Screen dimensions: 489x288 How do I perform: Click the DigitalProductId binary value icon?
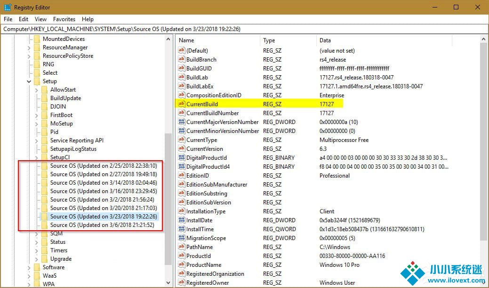pyautogui.click(x=182, y=157)
